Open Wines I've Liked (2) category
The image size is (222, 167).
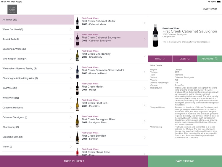pos(37,29)
